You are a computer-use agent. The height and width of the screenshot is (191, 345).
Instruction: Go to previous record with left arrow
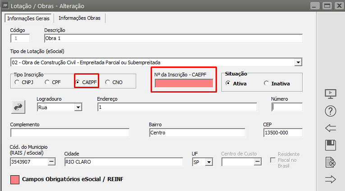(x=331, y=129)
